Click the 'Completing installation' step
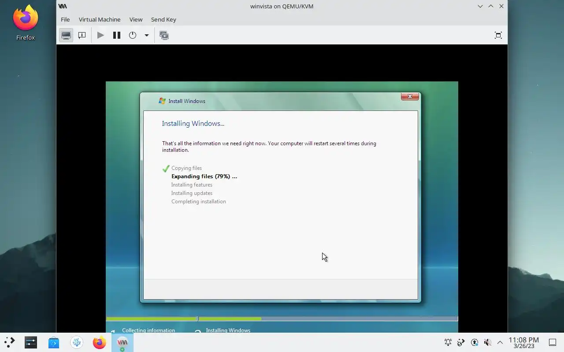Image resolution: width=564 pixels, height=352 pixels. tap(199, 202)
